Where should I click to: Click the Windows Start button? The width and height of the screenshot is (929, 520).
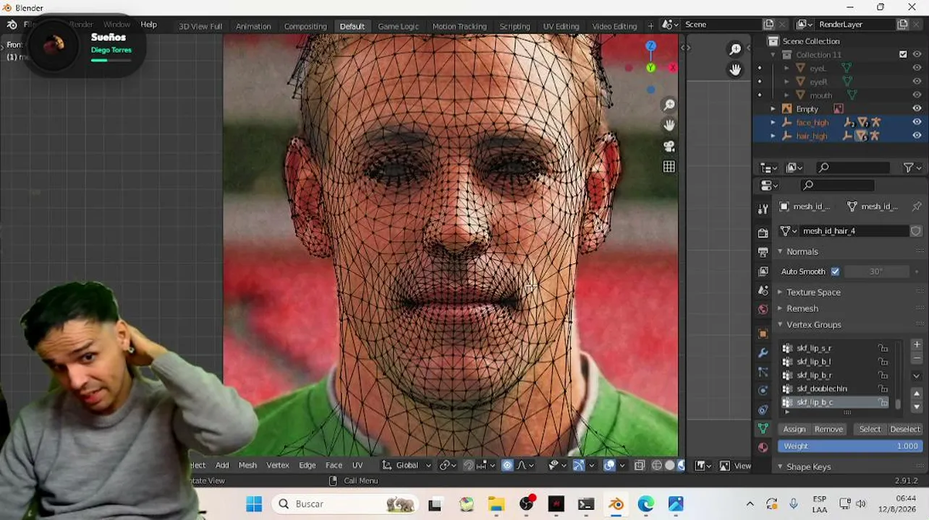254,504
